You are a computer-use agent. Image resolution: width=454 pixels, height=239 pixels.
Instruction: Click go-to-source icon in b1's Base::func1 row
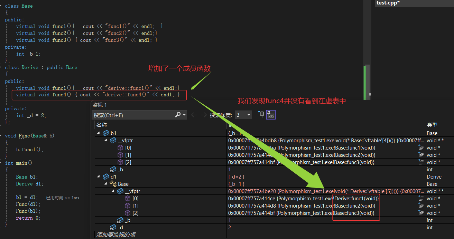pos(421,147)
